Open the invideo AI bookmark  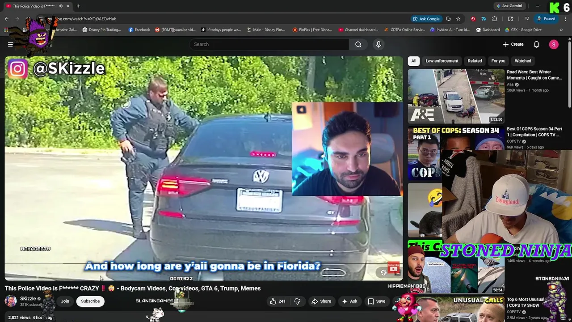(x=450, y=30)
